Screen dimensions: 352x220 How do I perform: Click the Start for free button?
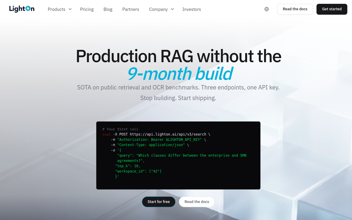click(159, 202)
